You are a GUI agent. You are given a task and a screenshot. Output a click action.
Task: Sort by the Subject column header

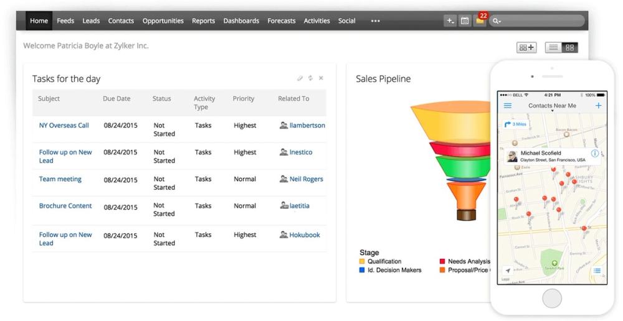pyautogui.click(x=49, y=98)
